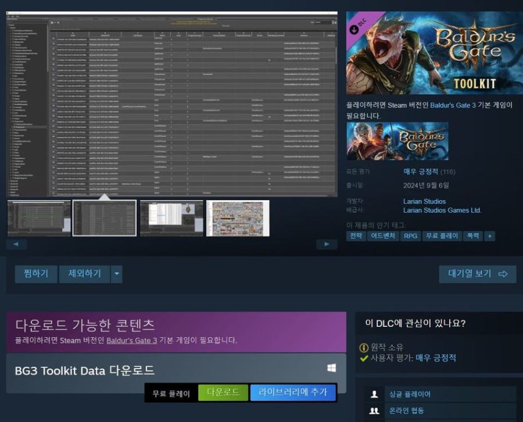Click the BG3 Toolkit Data 다운로드 title
The width and height of the screenshot is (523, 422).
(85, 370)
